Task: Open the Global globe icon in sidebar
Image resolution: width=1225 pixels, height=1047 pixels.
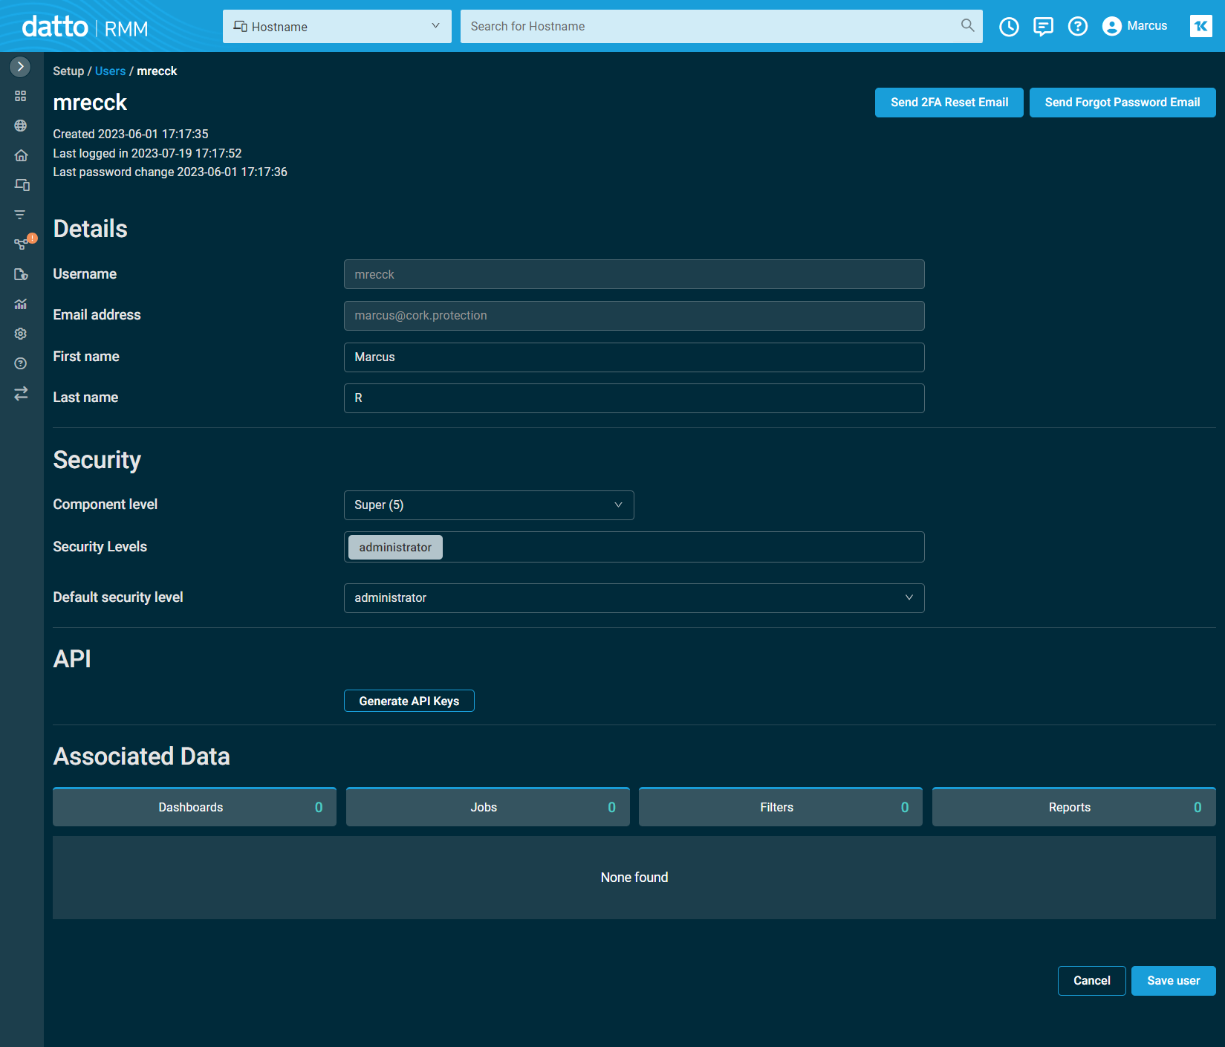Action: 21,126
